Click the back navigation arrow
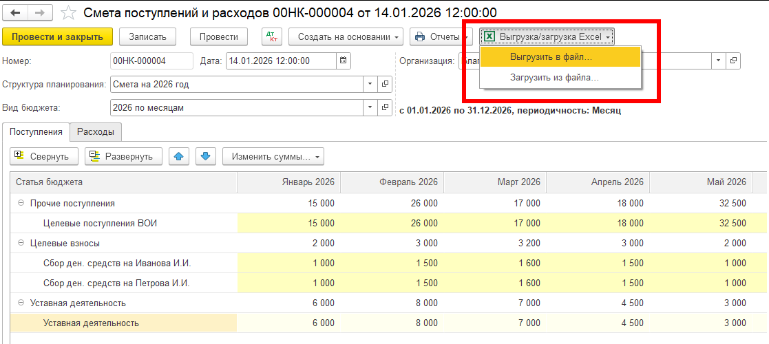The image size is (769, 344). click(15, 13)
